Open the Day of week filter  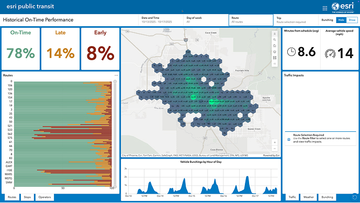206,20
